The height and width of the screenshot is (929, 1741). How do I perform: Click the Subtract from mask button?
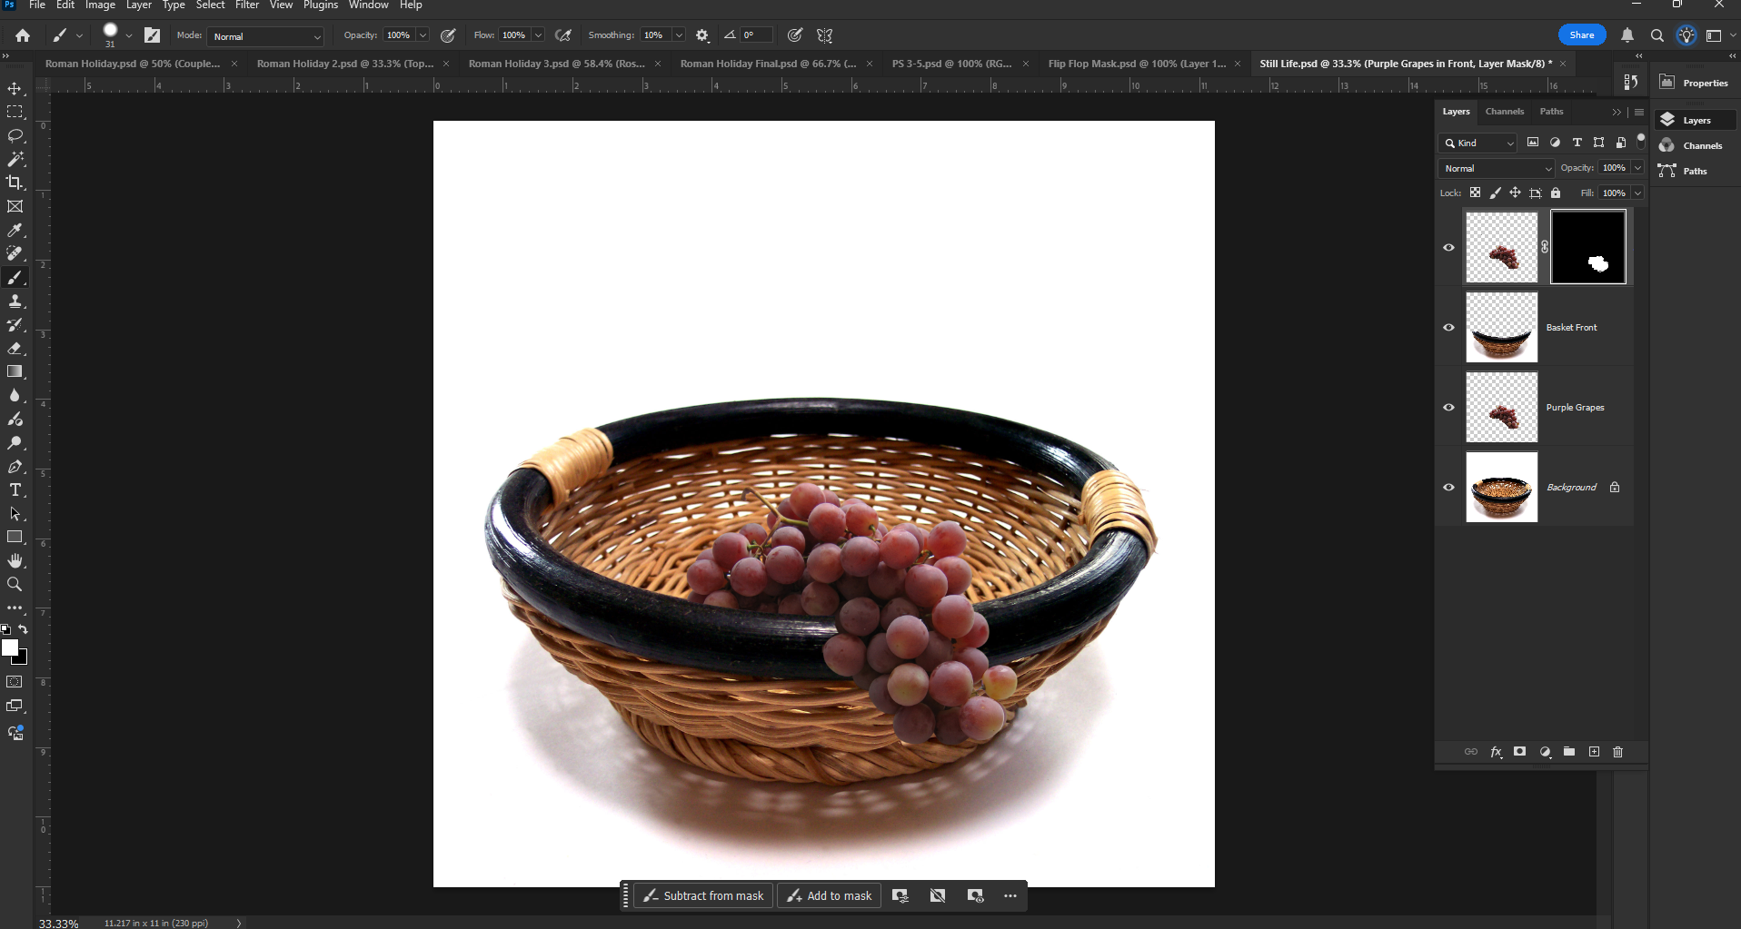pyautogui.click(x=701, y=895)
